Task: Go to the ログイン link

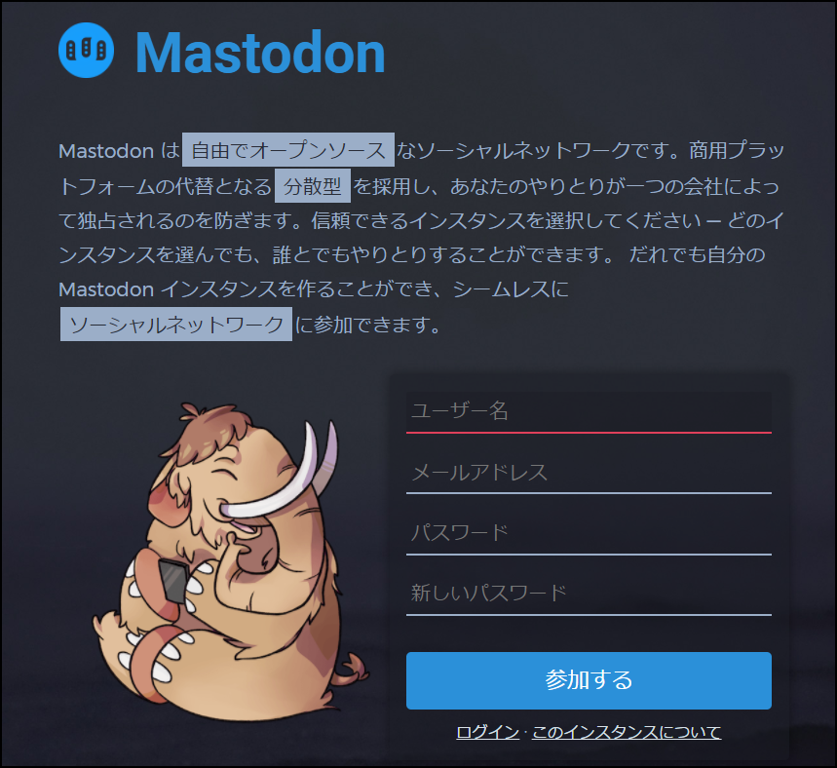Action: (487, 732)
